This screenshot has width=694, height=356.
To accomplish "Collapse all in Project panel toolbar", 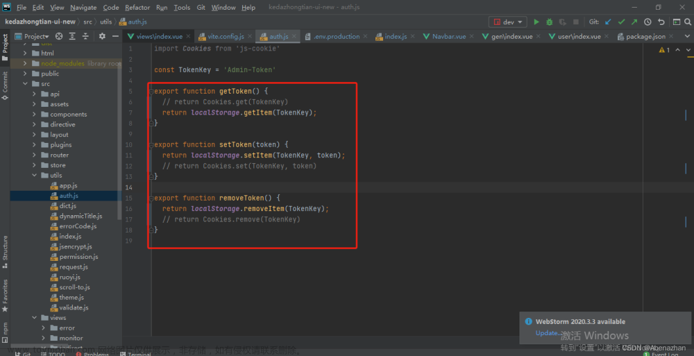I will click(85, 36).
